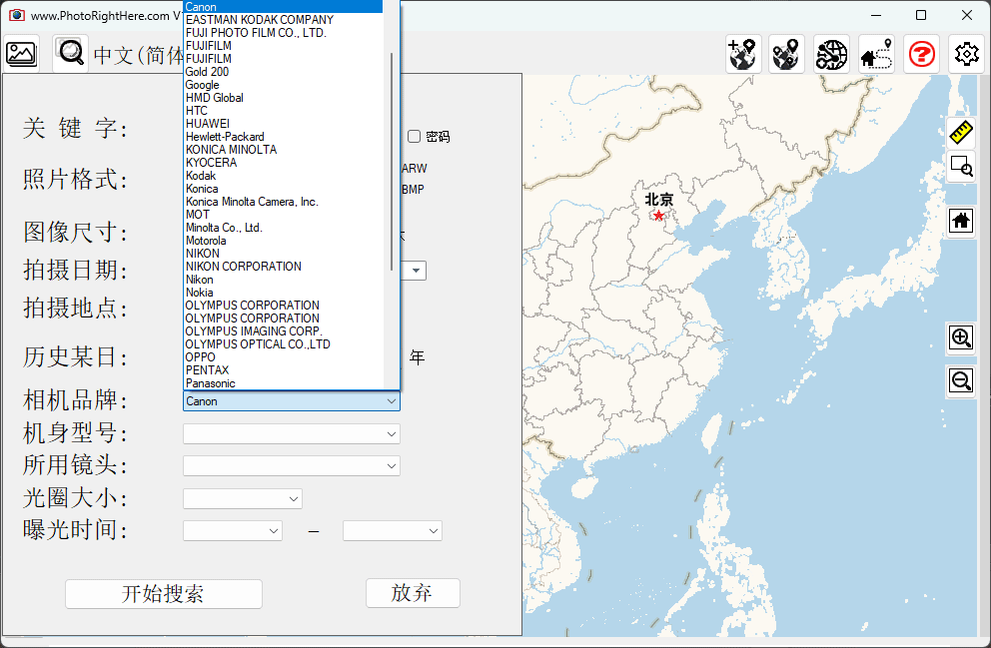The width and height of the screenshot is (991, 648).
Task: Open the home route path icon
Action: click(876, 54)
